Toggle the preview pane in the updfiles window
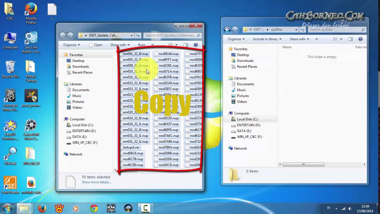 (x=350, y=39)
